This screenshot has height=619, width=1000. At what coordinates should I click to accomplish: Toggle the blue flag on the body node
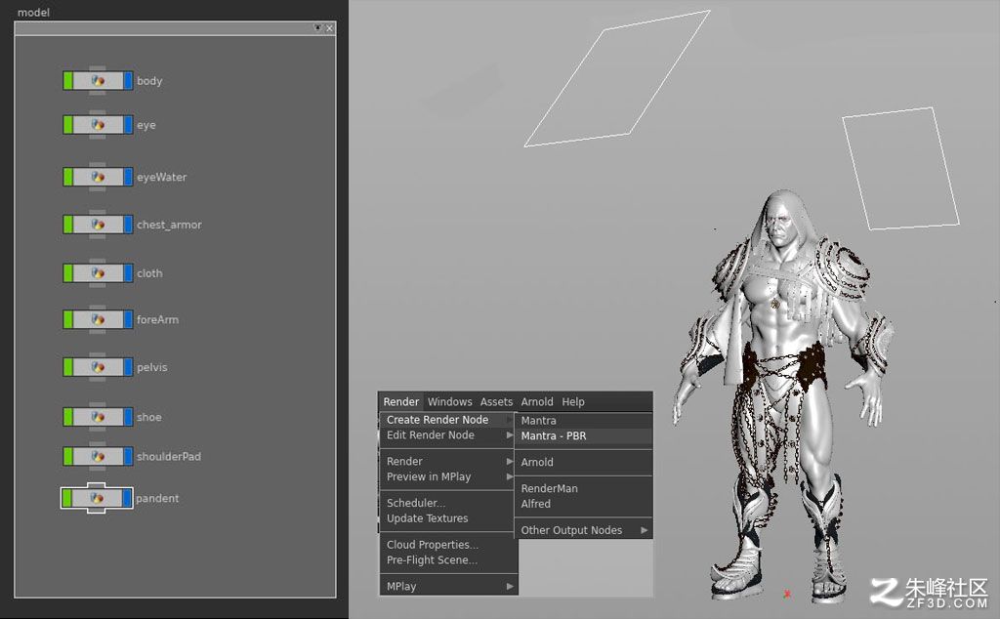pos(128,81)
